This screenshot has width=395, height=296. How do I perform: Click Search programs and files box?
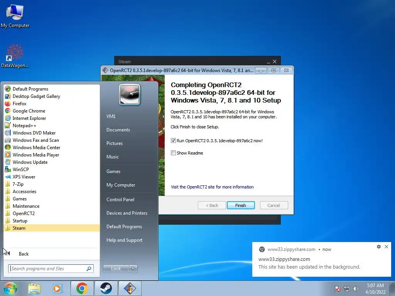tap(51, 269)
